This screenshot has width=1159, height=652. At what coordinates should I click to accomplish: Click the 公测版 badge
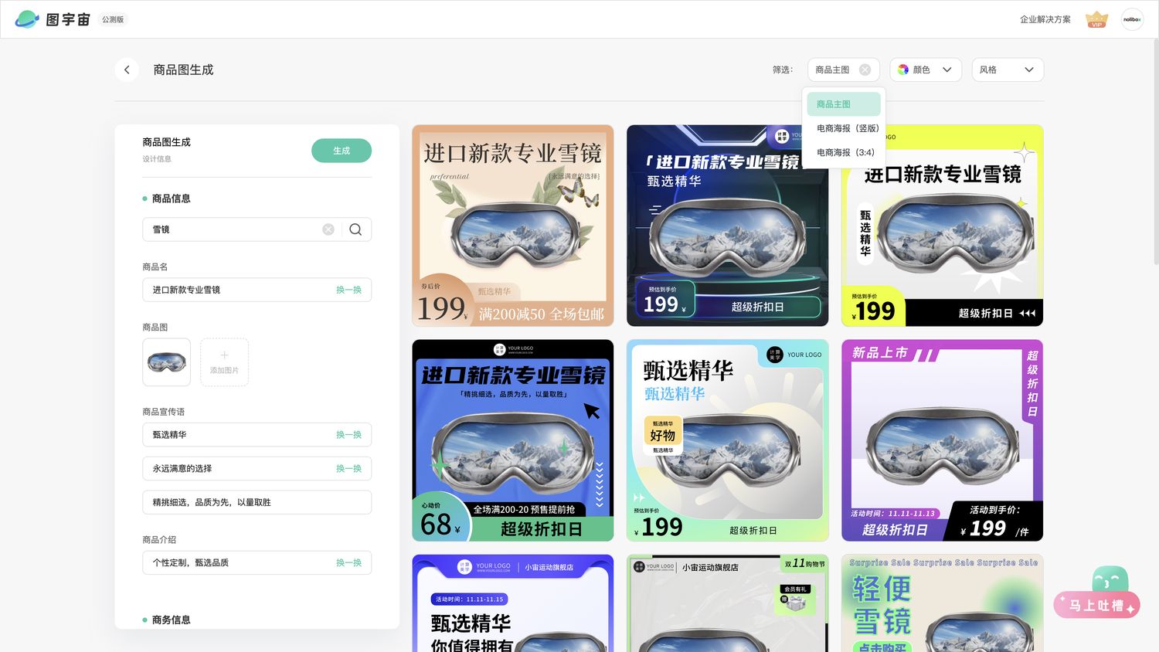[x=113, y=19]
